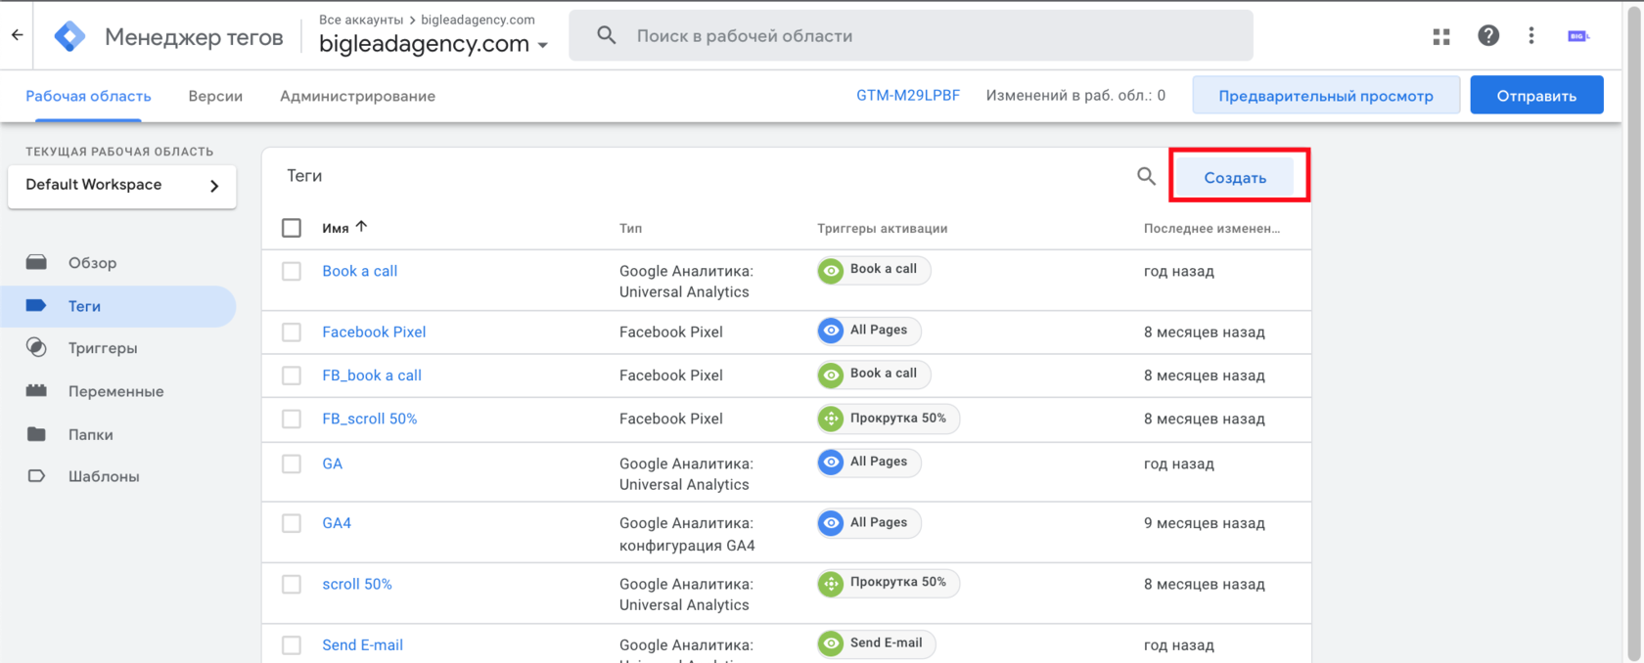Click the page vertical scrollbar
This screenshot has height=663, width=1644.
[x=1633, y=331]
